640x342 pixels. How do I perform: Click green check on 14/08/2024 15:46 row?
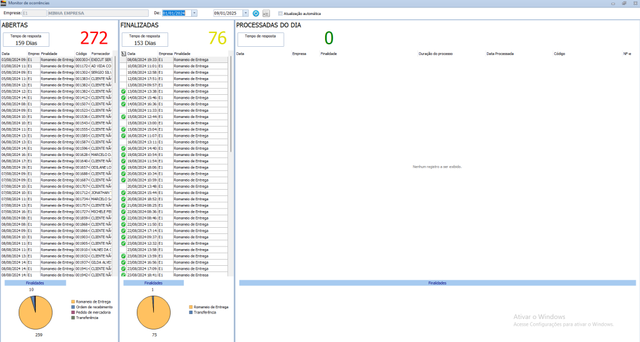click(123, 98)
